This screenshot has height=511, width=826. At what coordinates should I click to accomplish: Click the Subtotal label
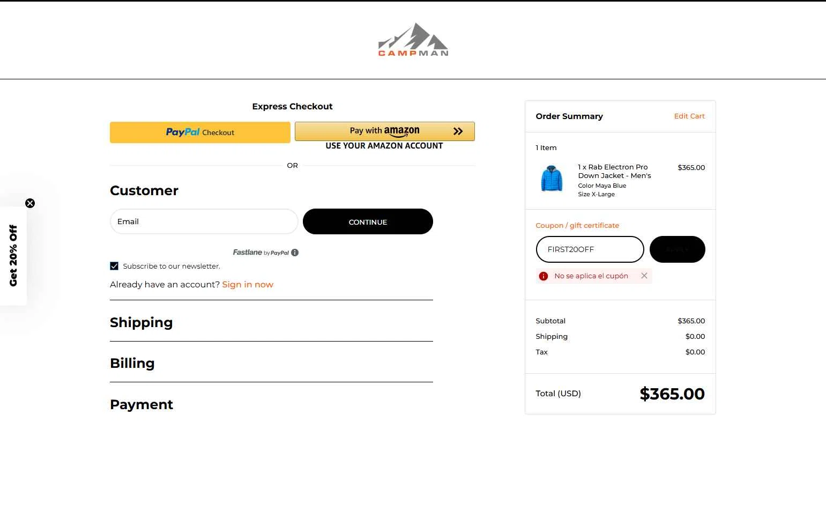click(550, 321)
